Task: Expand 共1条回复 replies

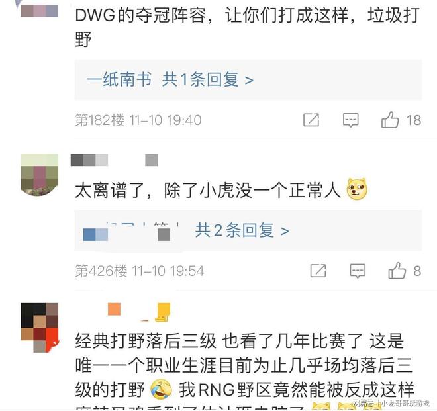Action: 208,79
